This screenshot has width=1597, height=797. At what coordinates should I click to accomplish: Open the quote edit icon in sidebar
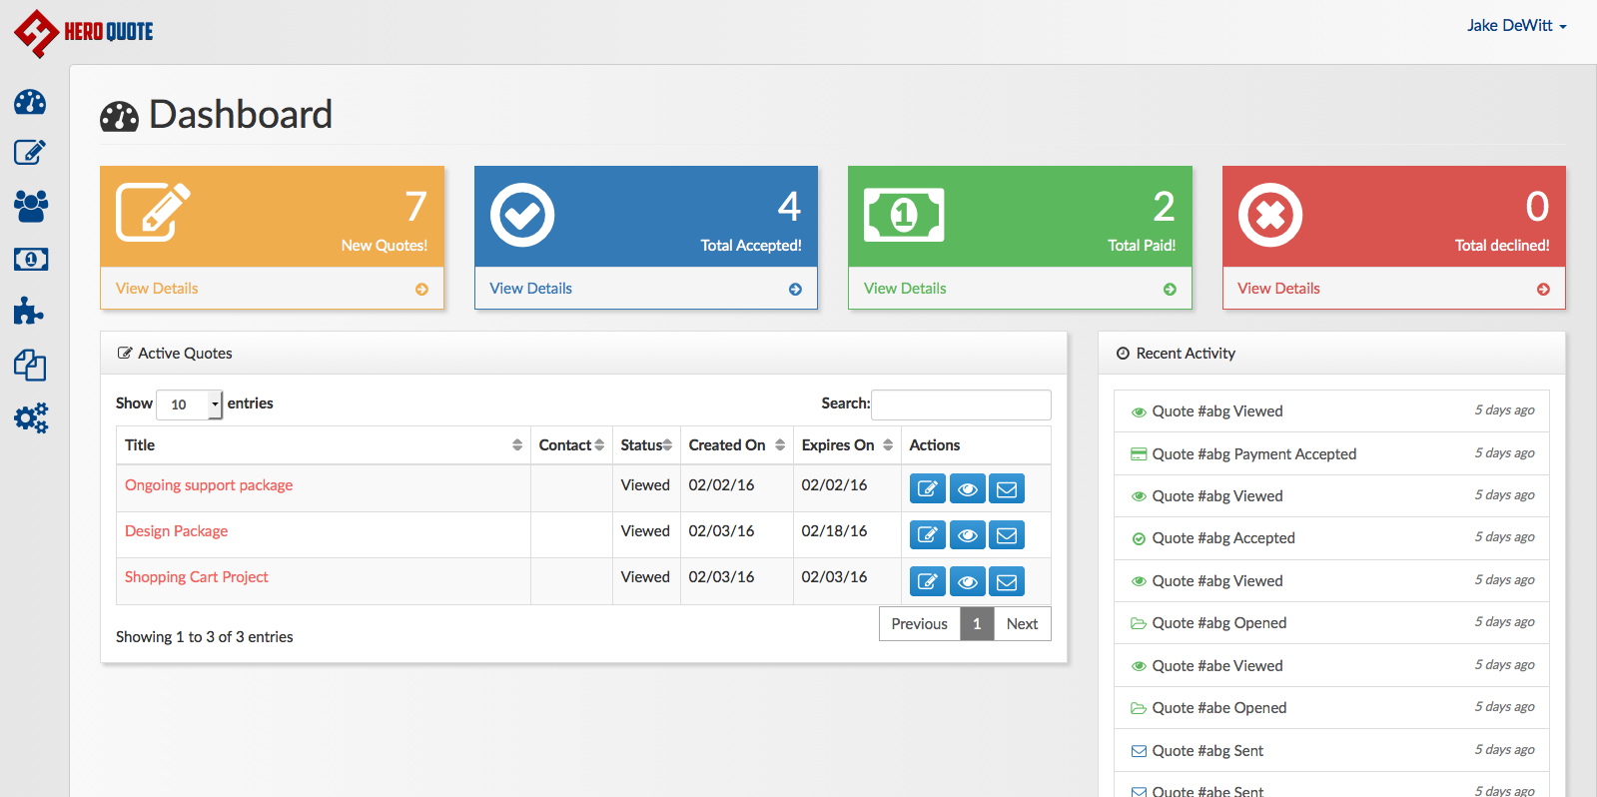pyautogui.click(x=30, y=152)
